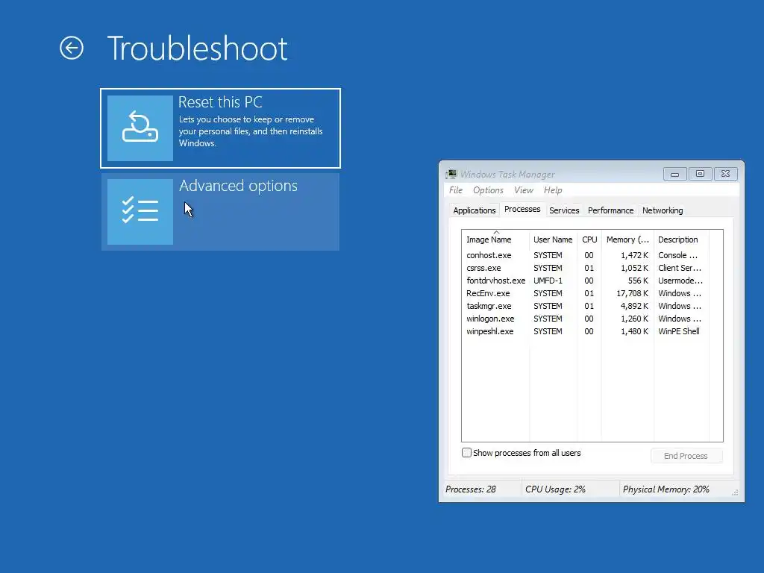The height and width of the screenshot is (573, 764).
Task: Click the Client Ser... description cell
Action: (680, 268)
